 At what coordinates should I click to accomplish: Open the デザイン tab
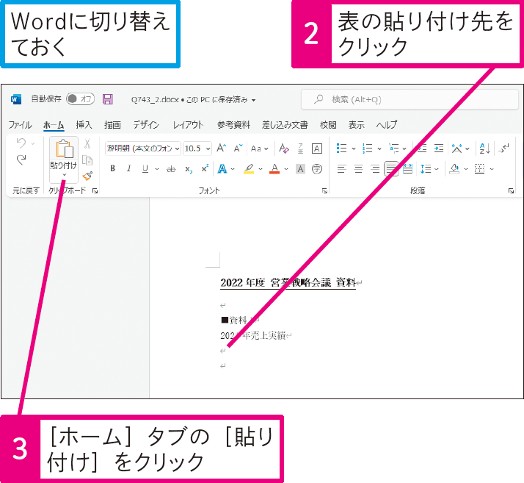(146, 125)
